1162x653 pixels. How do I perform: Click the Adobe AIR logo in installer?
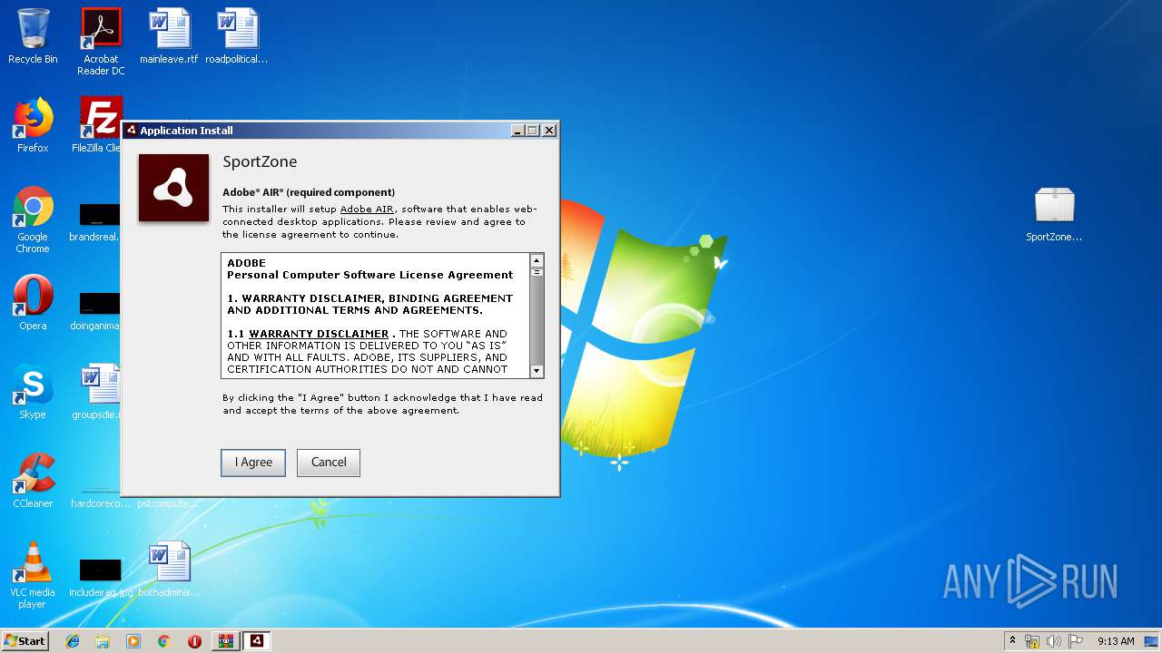(x=173, y=188)
